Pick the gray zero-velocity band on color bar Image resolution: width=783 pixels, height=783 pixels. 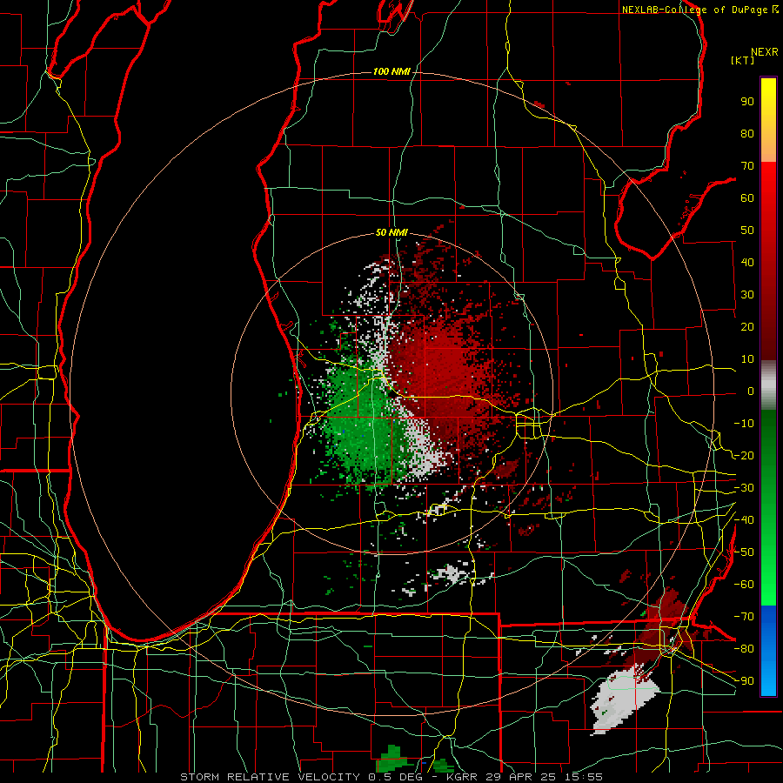click(768, 385)
